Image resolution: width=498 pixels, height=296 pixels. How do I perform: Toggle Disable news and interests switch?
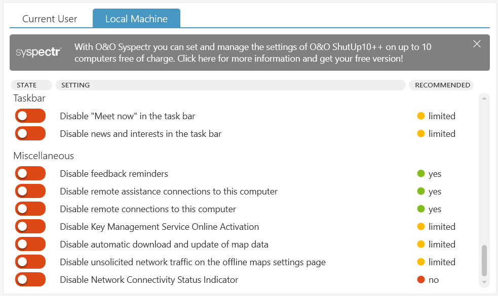pos(30,134)
